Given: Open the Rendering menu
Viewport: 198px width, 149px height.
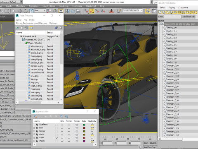Looking at the screenshot, I should 64,6.
